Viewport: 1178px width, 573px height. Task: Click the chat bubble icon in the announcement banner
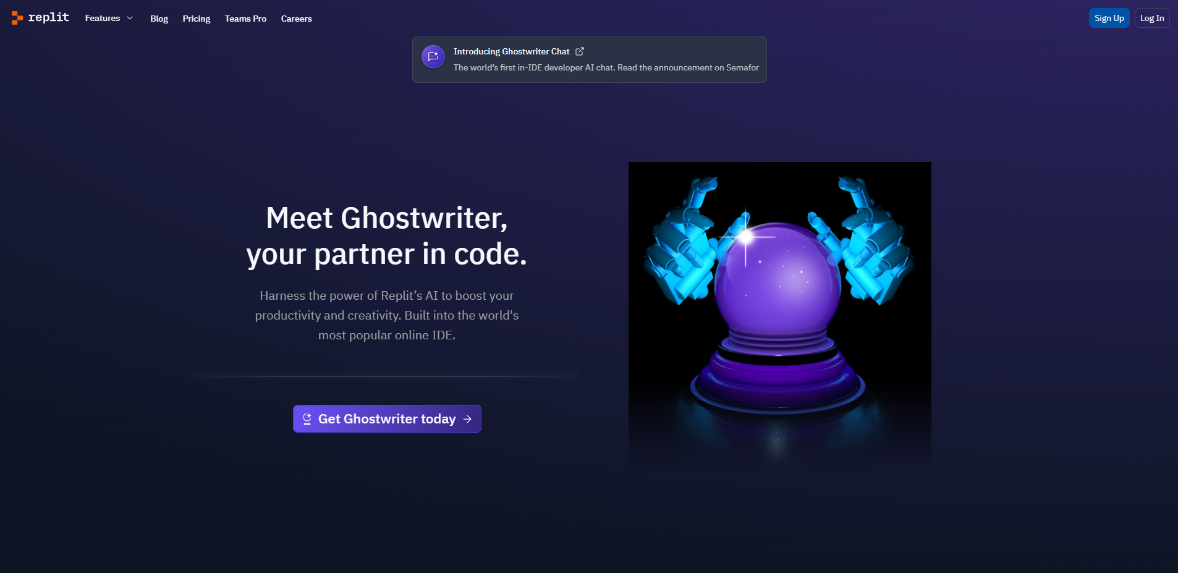(x=433, y=56)
